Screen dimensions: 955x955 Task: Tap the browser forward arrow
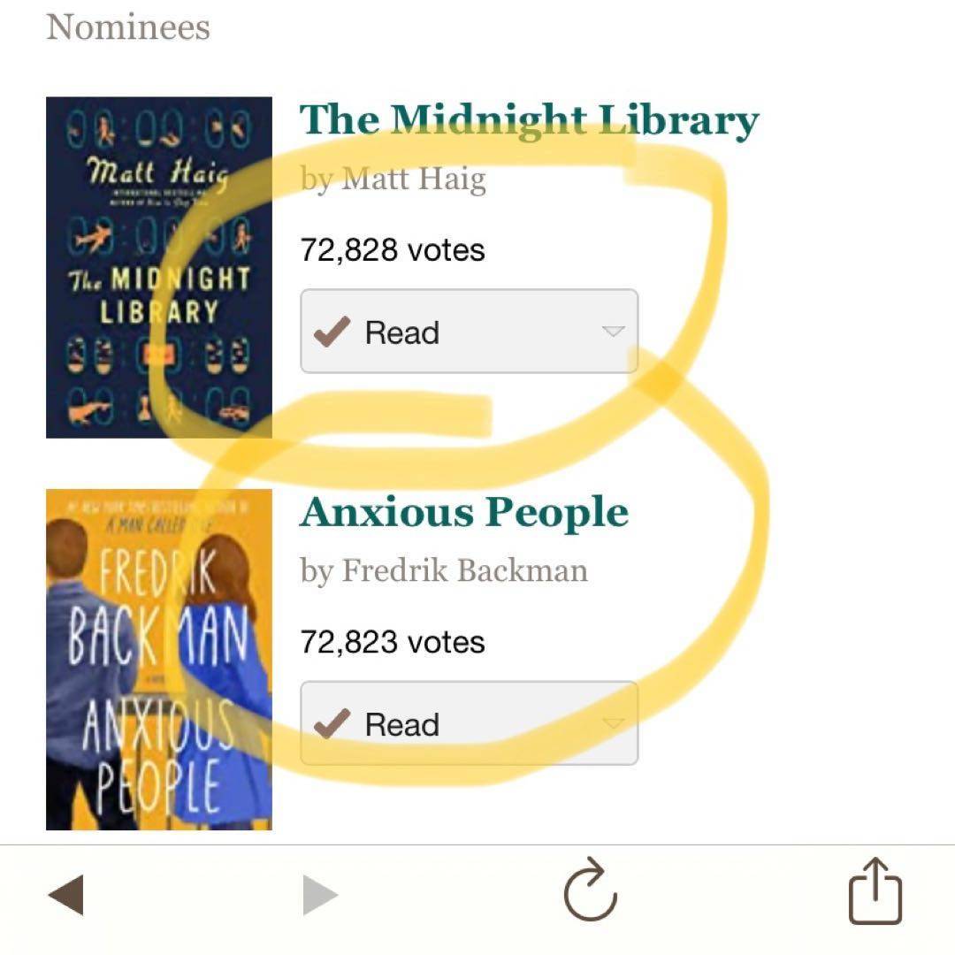[x=320, y=895]
